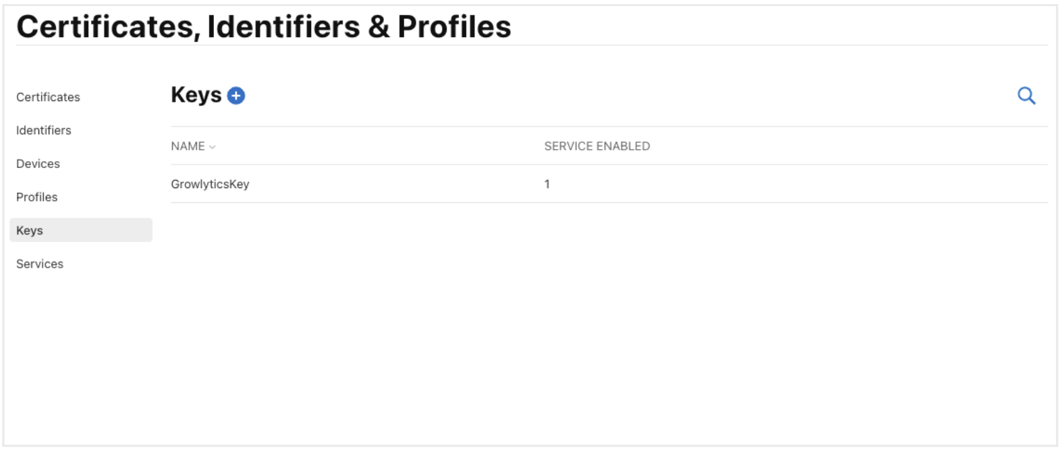Toggle sort using the chevron beside NAME
The height and width of the screenshot is (449, 1062).
coord(213,147)
